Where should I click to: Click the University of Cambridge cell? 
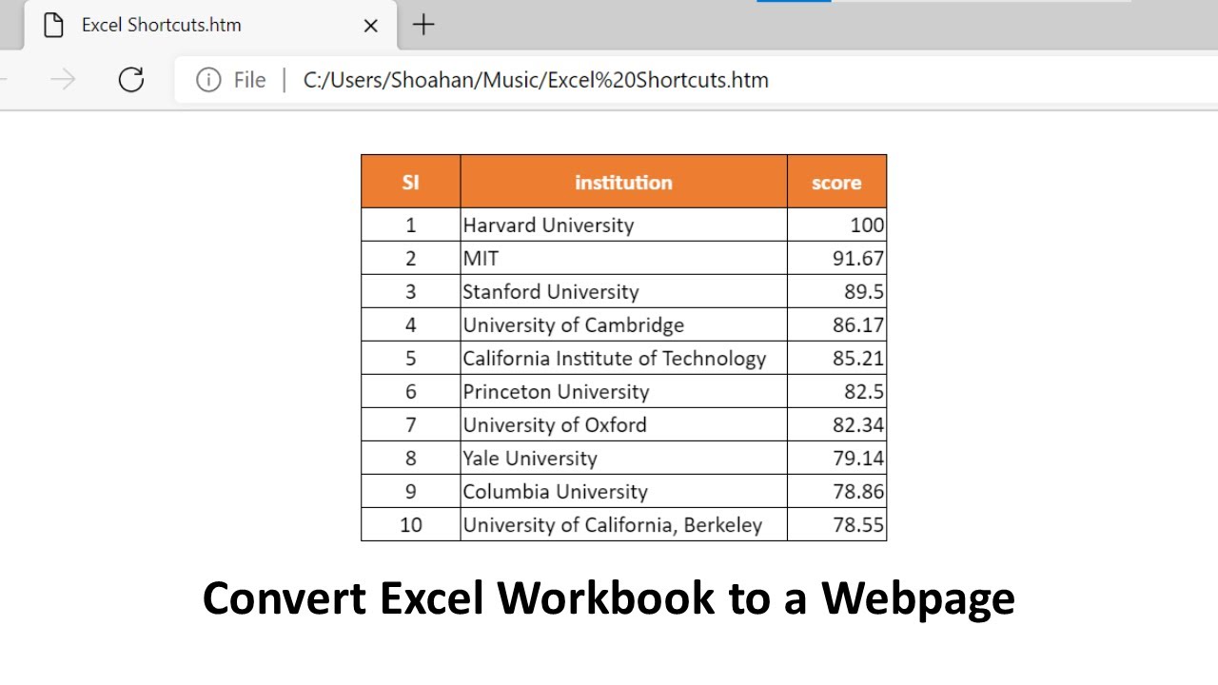(x=624, y=325)
